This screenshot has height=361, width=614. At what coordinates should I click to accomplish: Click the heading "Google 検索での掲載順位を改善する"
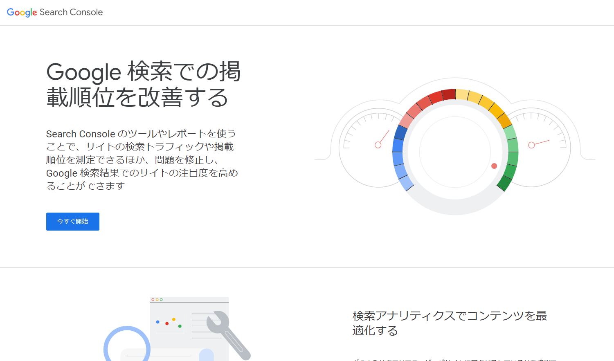click(144, 84)
